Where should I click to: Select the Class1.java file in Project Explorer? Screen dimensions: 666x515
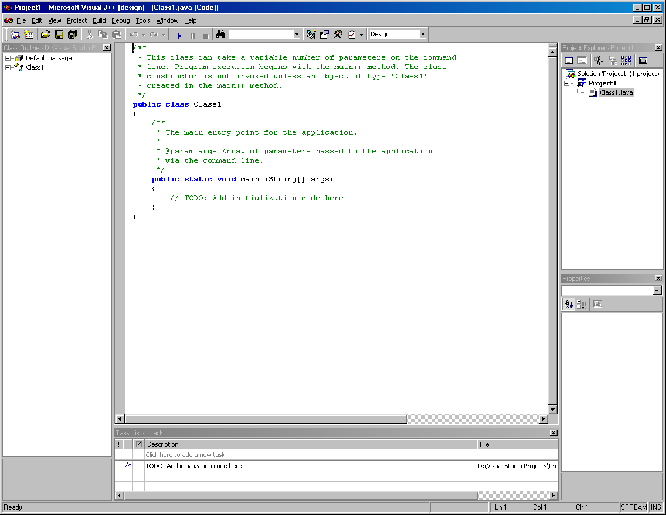click(x=616, y=92)
